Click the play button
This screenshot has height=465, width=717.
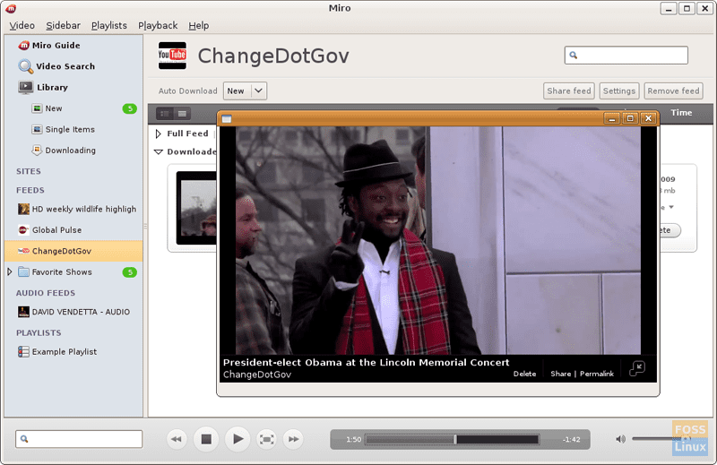(x=238, y=439)
